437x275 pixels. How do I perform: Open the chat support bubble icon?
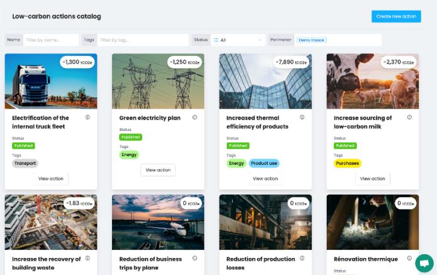pyautogui.click(x=424, y=263)
